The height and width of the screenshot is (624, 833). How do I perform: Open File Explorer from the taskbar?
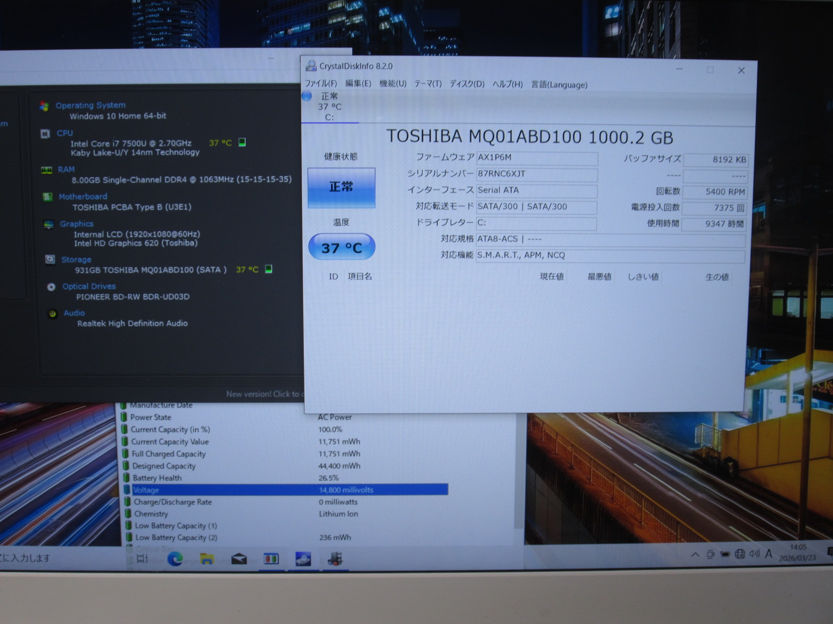(207, 559)
